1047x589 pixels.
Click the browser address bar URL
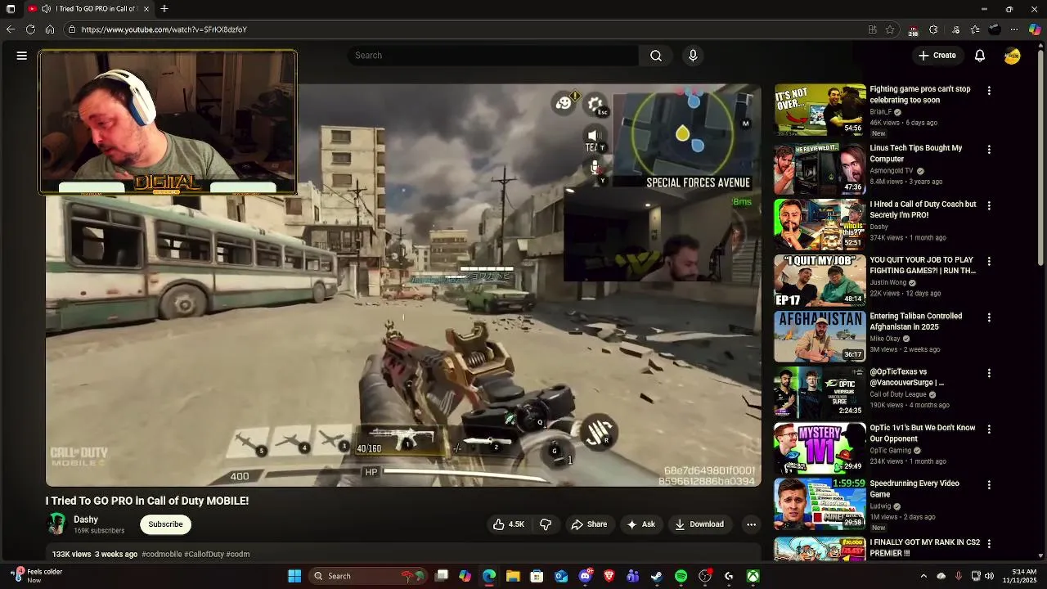pyautogui.click(x=164, y=29)
